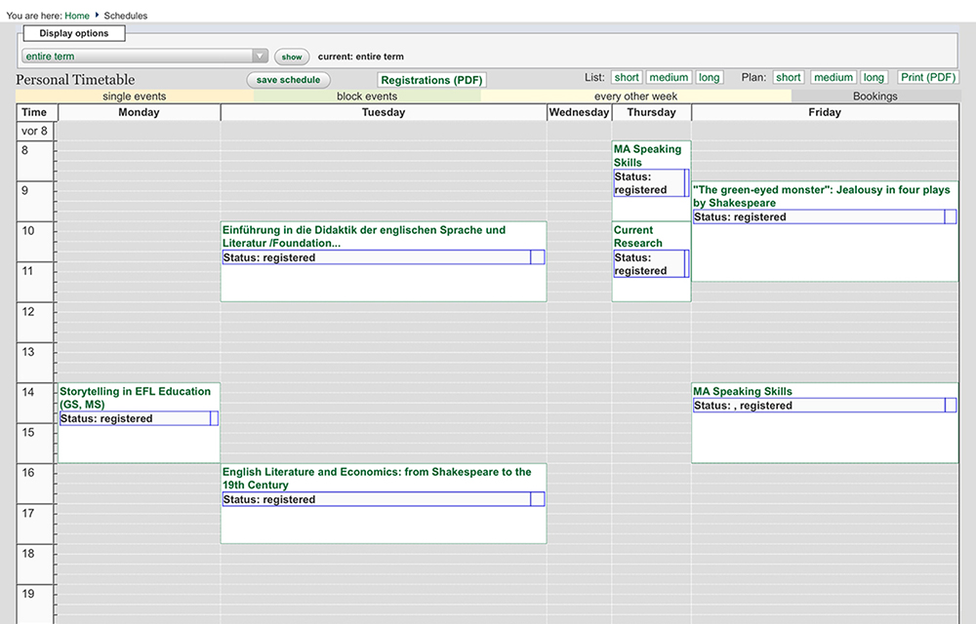Click Display options tab label
The image size is (976, 624).
74,33
